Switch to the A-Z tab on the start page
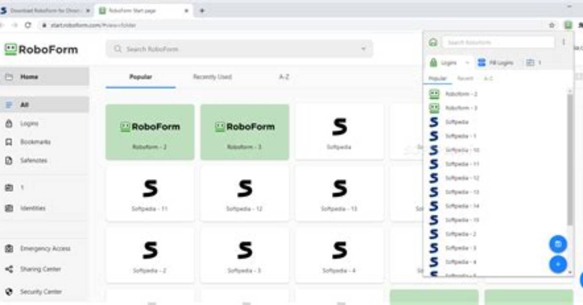The image size is (583, 305). point(284,77)
